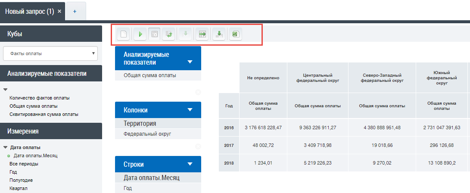Screen dimensions: 470x193
Task: Click the download icon with dark green arrow
Action: coord(219,34)
